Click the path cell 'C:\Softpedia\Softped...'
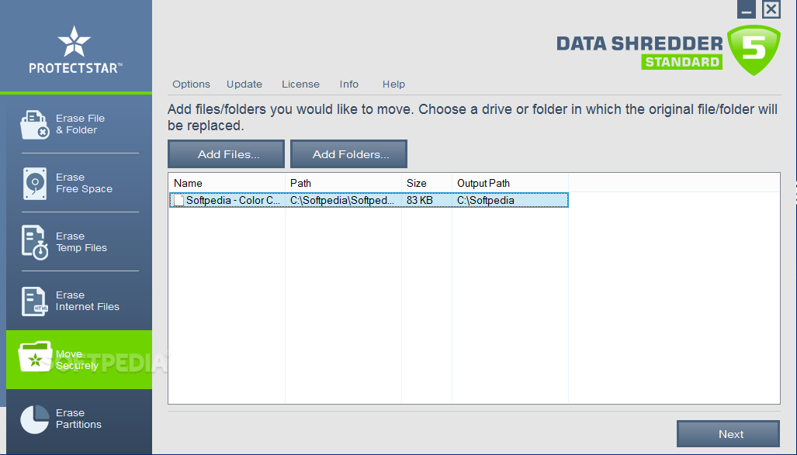The image size is (797, 455). tap(342, 200)
